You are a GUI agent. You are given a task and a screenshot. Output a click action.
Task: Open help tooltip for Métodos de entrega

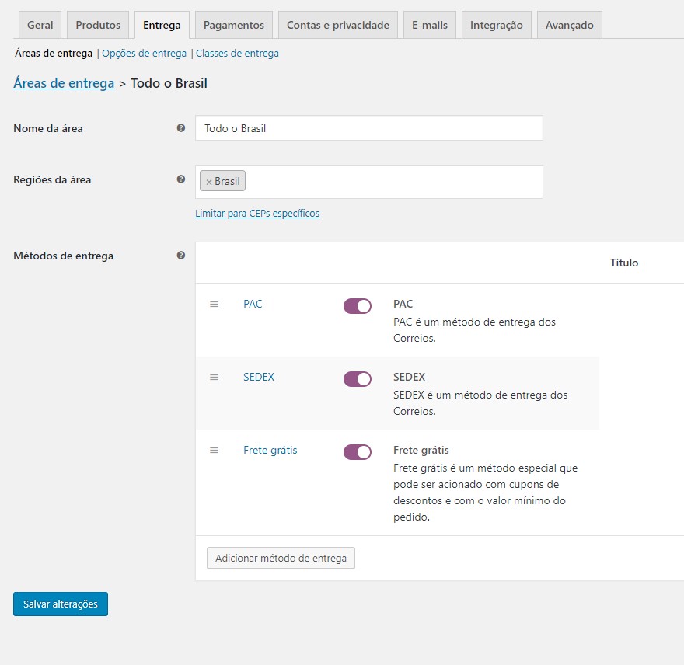[x=181, y=256]
